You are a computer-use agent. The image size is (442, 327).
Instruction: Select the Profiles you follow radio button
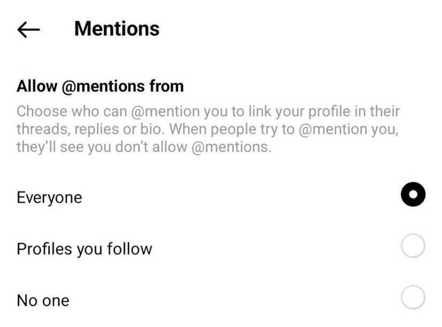(413, 247)
